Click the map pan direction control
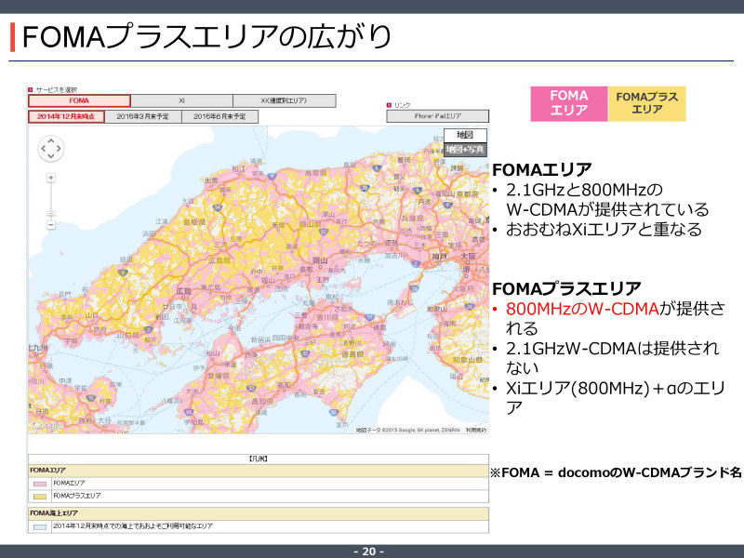The width and height of the screenshot is (744, 558). 51,149
